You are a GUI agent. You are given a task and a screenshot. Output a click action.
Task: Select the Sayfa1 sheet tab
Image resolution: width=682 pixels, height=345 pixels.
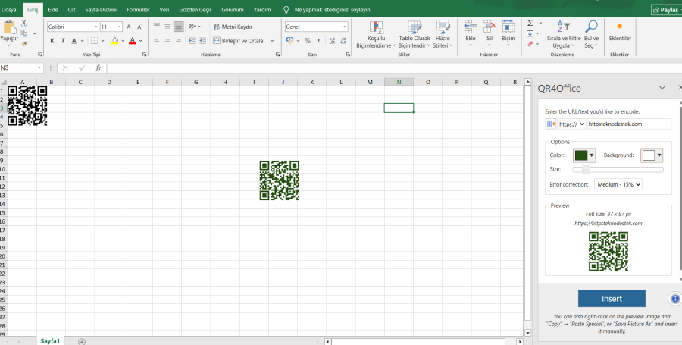(50, 341)
